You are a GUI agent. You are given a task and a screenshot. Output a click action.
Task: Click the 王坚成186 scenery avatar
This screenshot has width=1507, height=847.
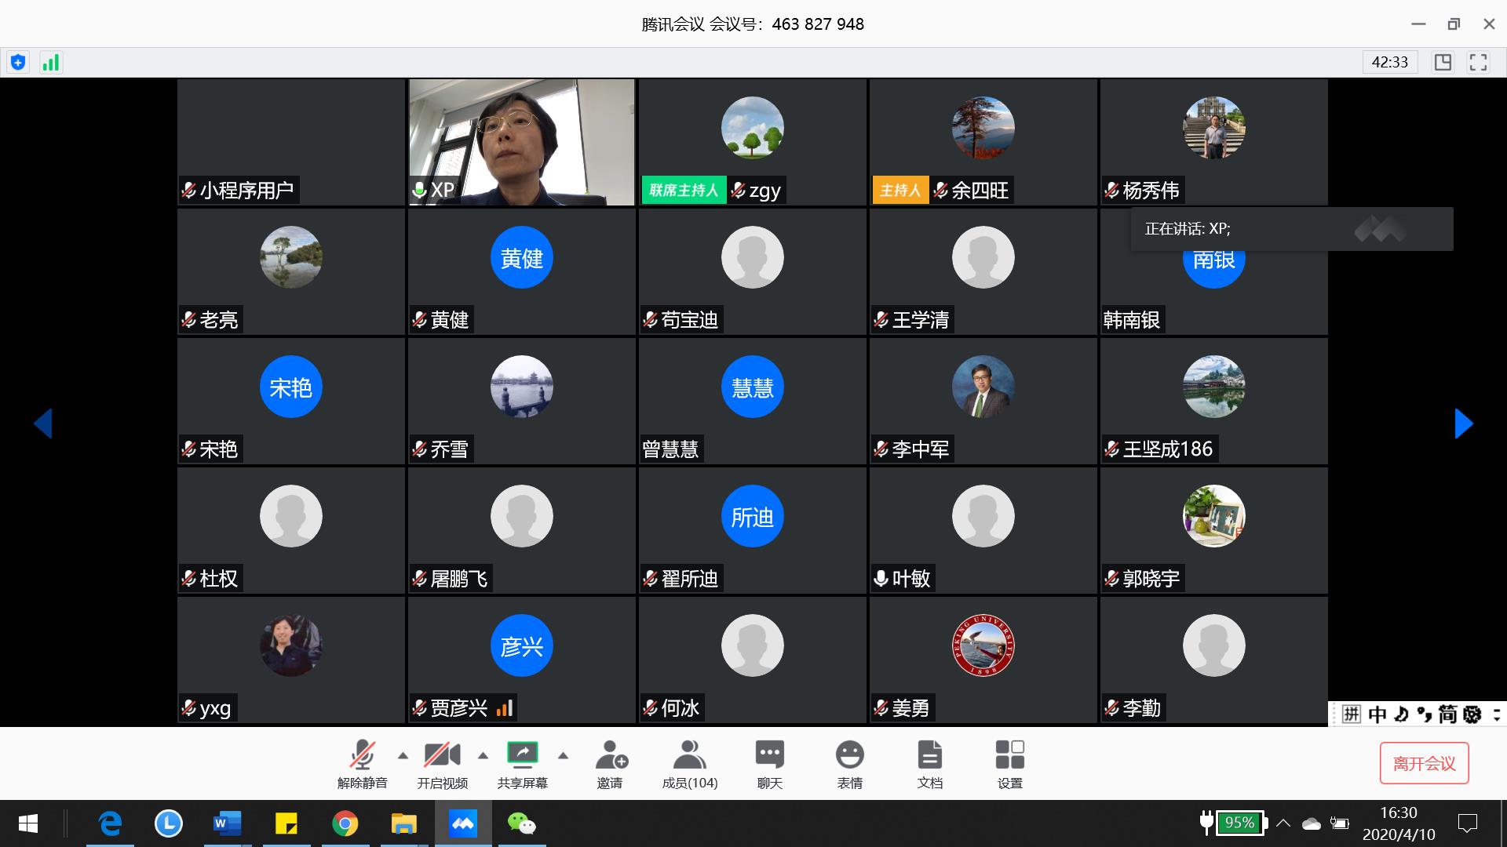1213,387
